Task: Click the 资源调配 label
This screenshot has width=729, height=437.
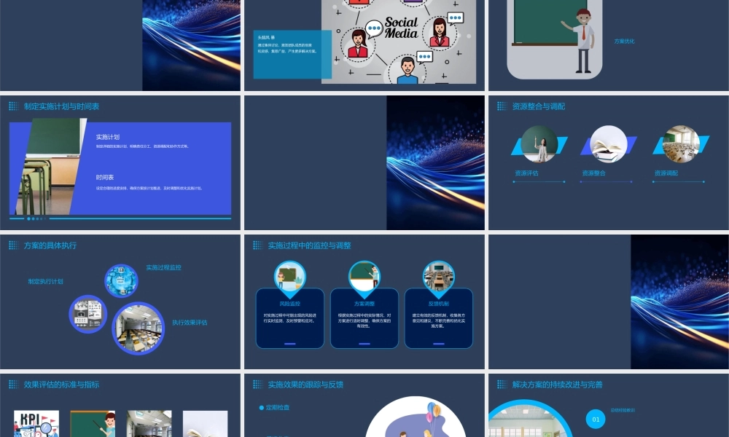Action: click(666, 173)
